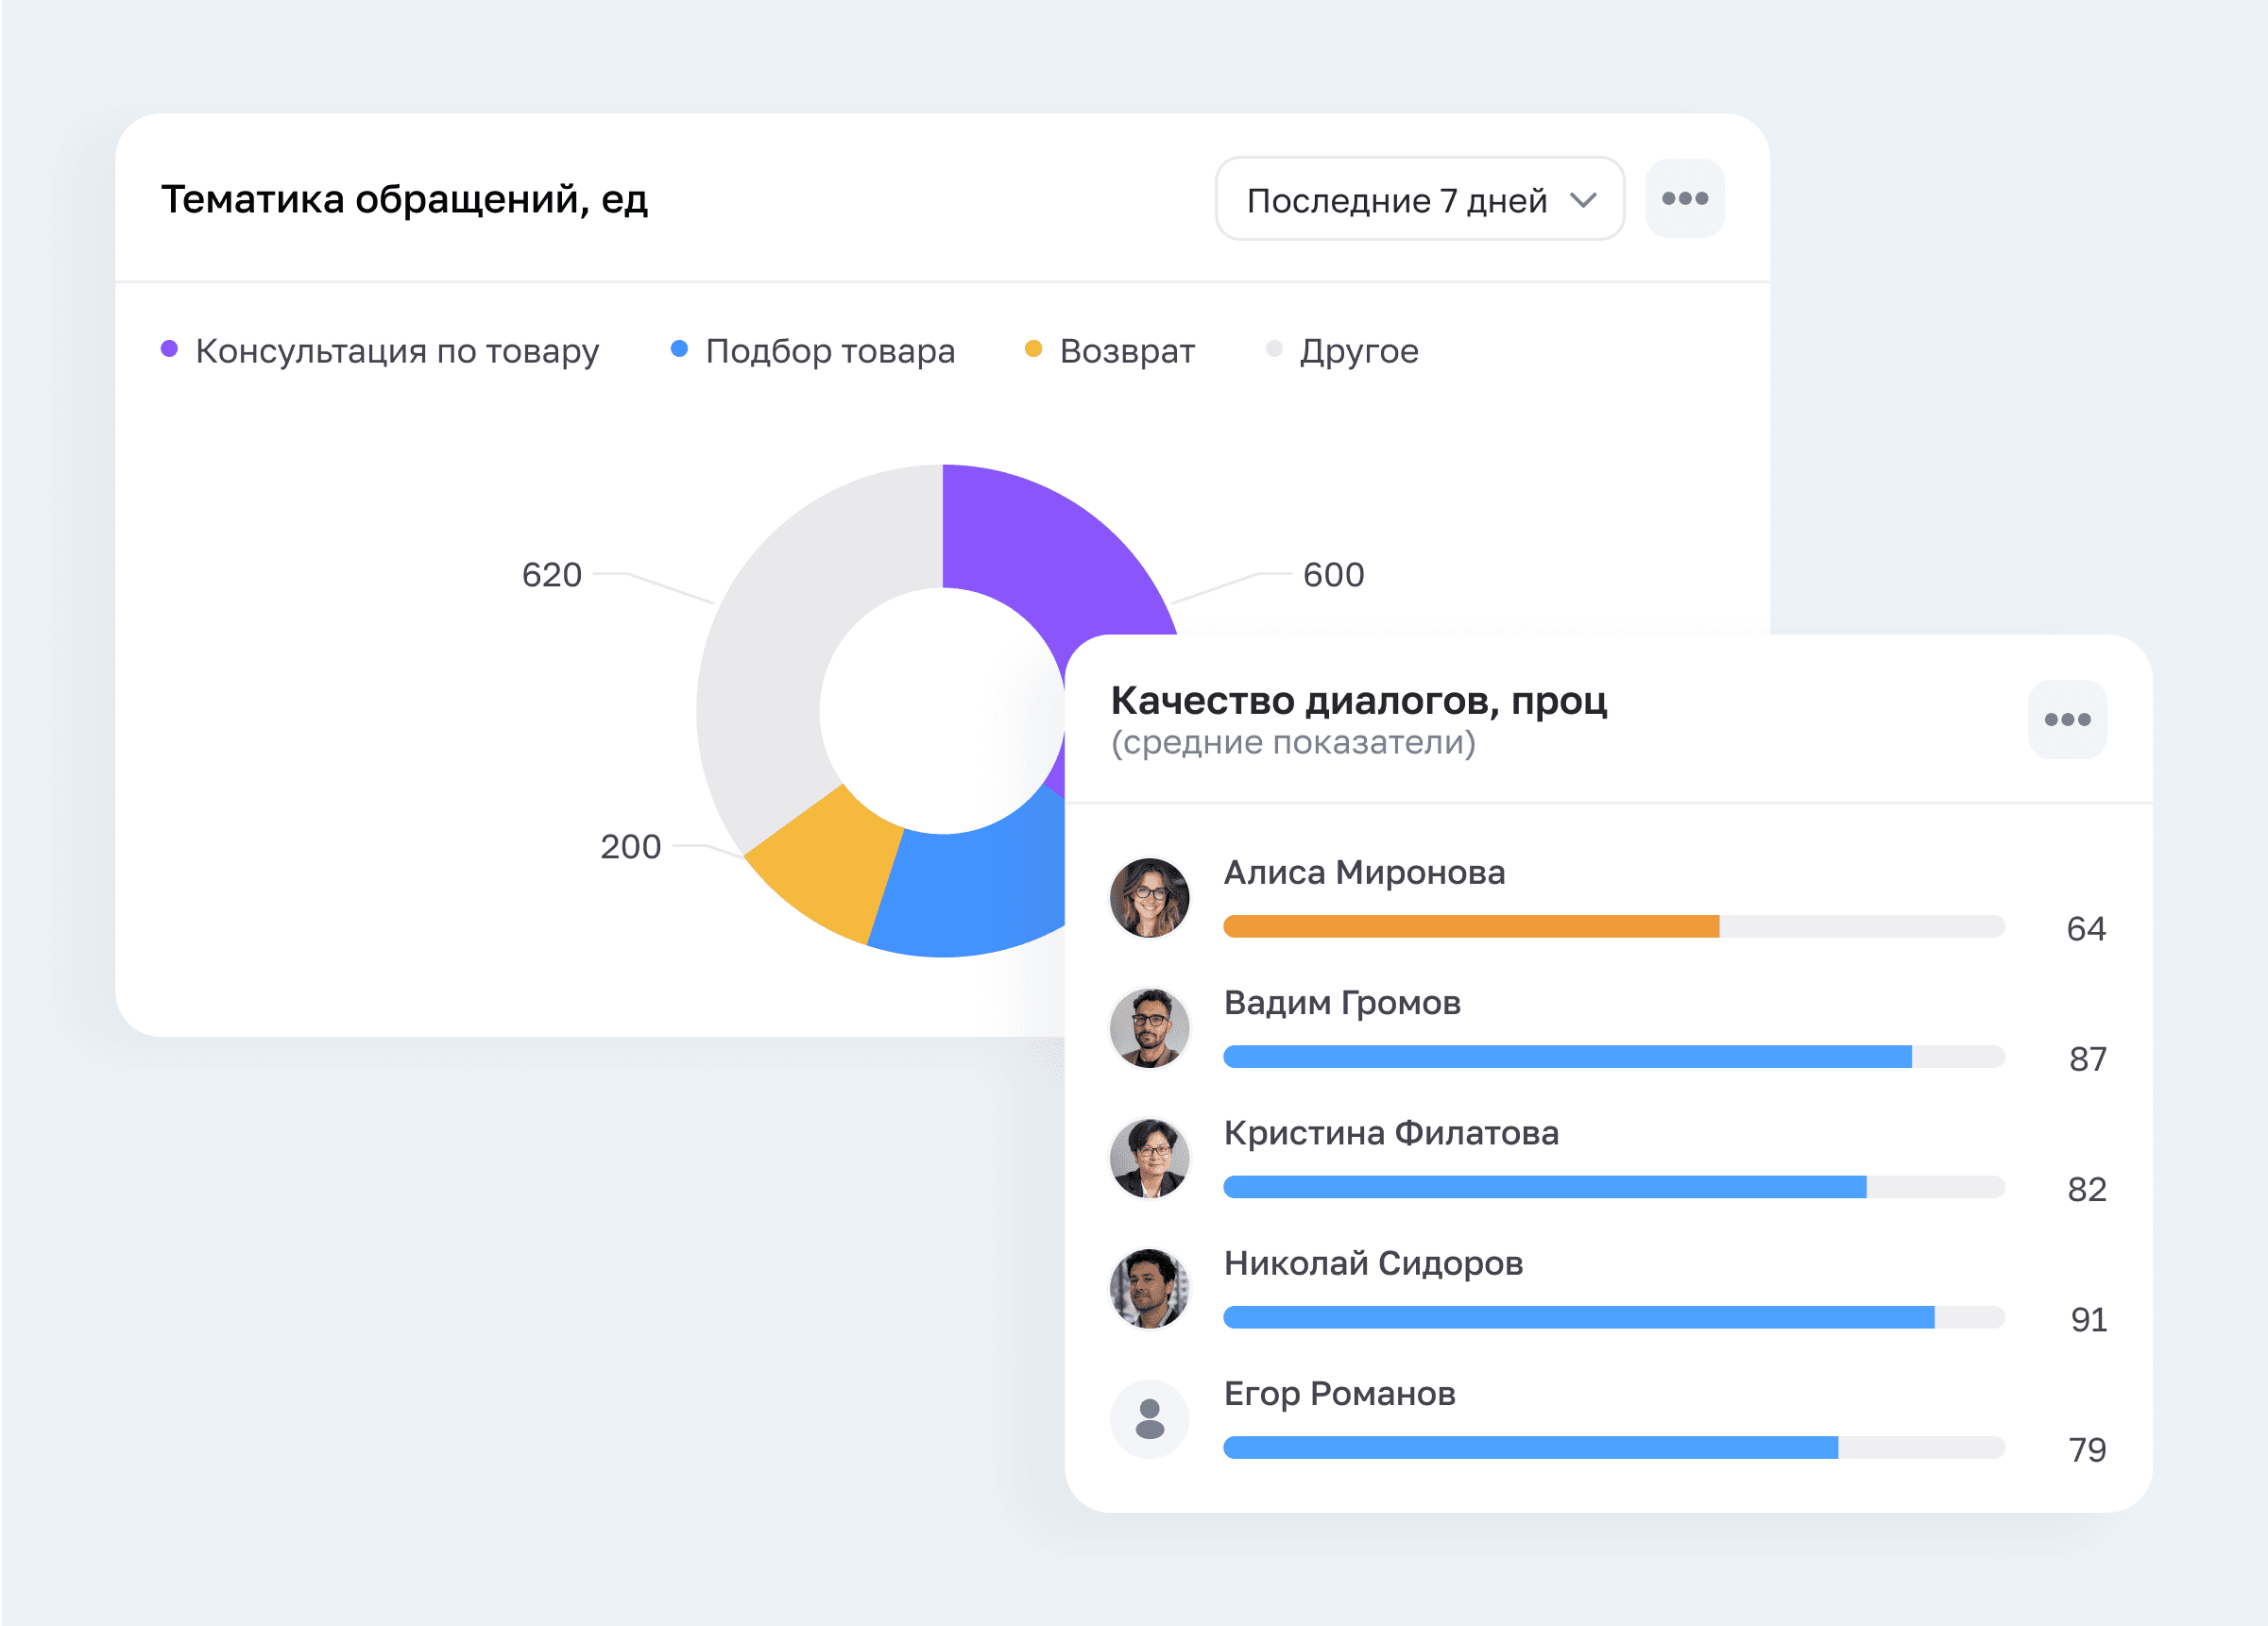The height and width of the screenshot is (1626, 2268).
Task: Click the purple legend dot for Консультация
Action: (x=169, y=348)
